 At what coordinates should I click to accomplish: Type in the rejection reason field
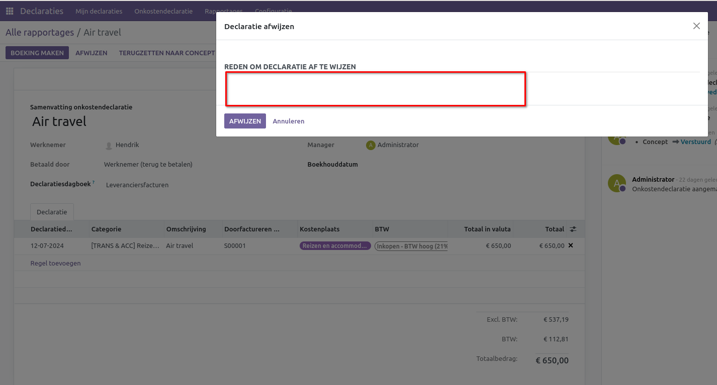375,89
